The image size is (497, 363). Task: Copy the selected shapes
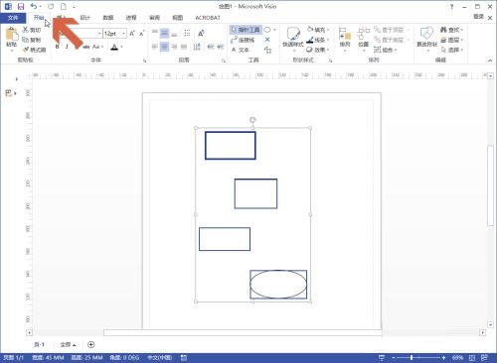[32, 40]
